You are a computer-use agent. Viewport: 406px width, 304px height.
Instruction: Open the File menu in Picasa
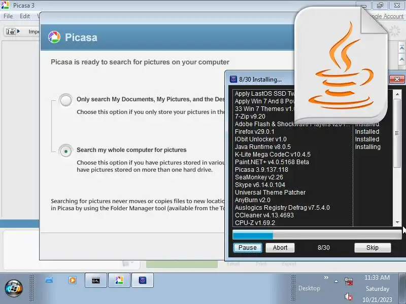point(8,16)
